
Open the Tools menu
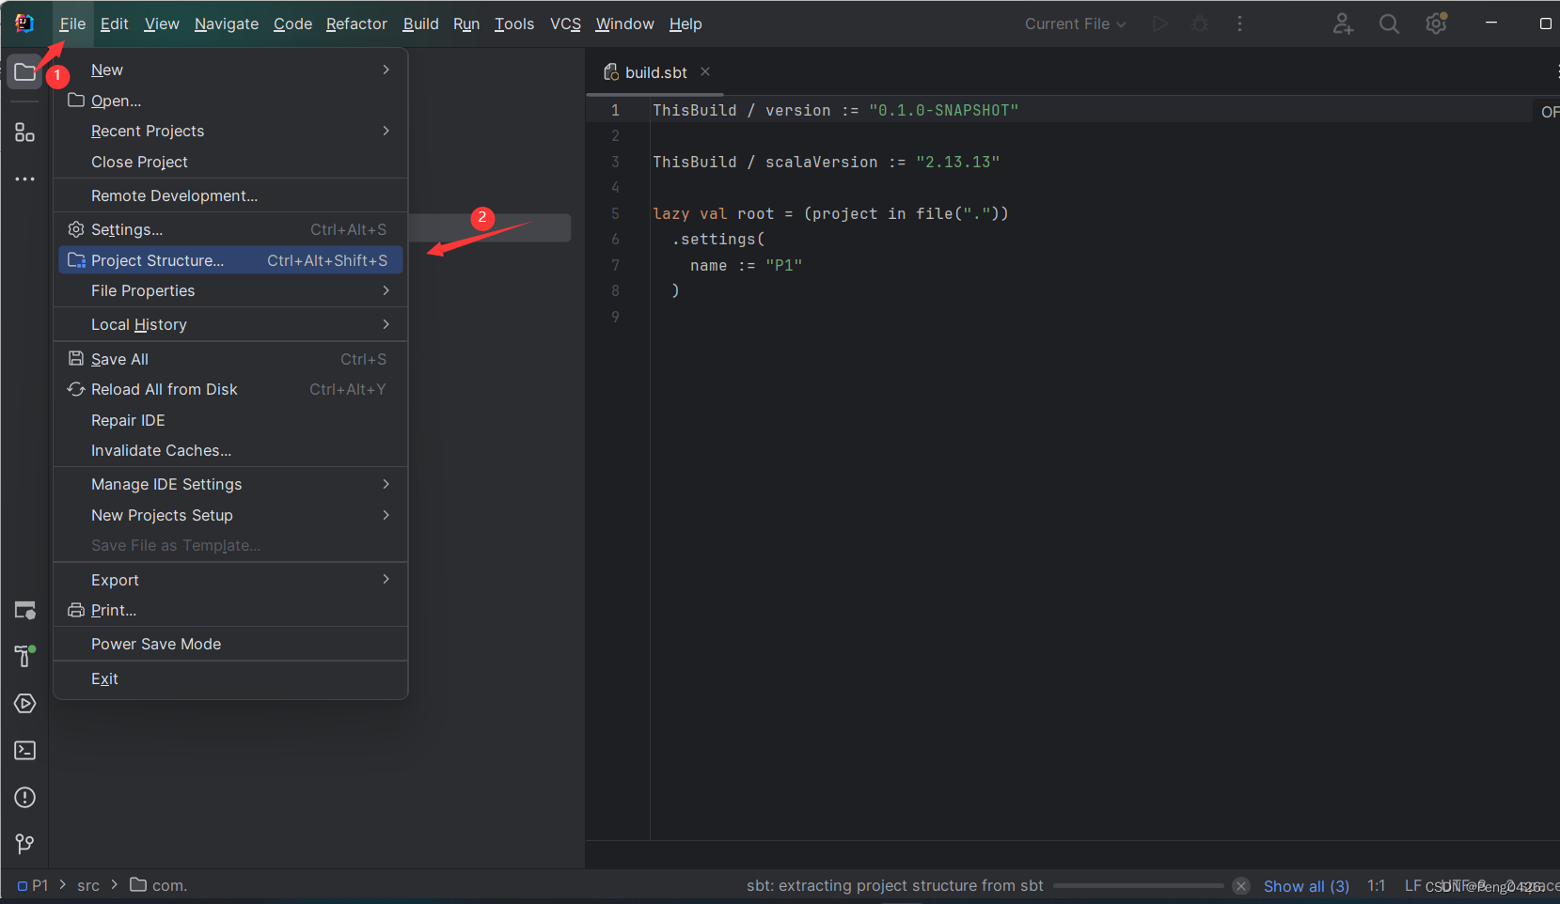(x=514, y=23)
